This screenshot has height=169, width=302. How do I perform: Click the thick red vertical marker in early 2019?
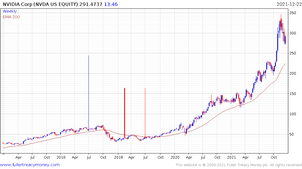125,113
